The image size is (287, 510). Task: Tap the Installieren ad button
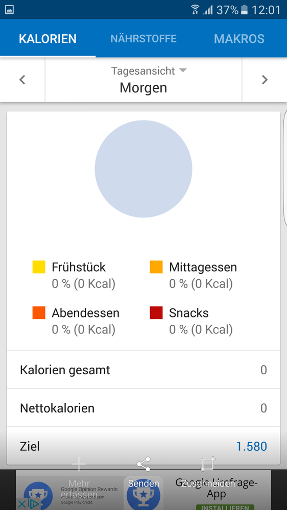coord(225,507)
